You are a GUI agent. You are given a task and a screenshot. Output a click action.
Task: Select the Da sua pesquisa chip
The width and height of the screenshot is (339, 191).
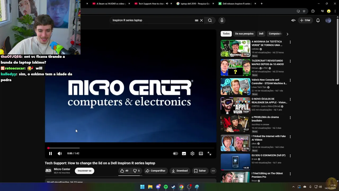point(244,34)
